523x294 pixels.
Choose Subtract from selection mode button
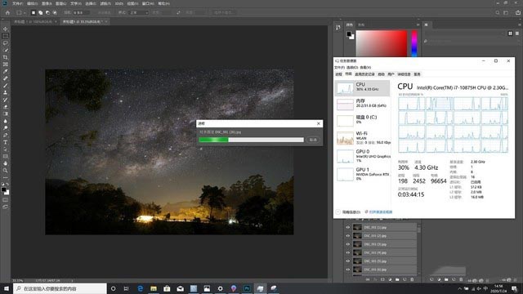coord(47,13)
